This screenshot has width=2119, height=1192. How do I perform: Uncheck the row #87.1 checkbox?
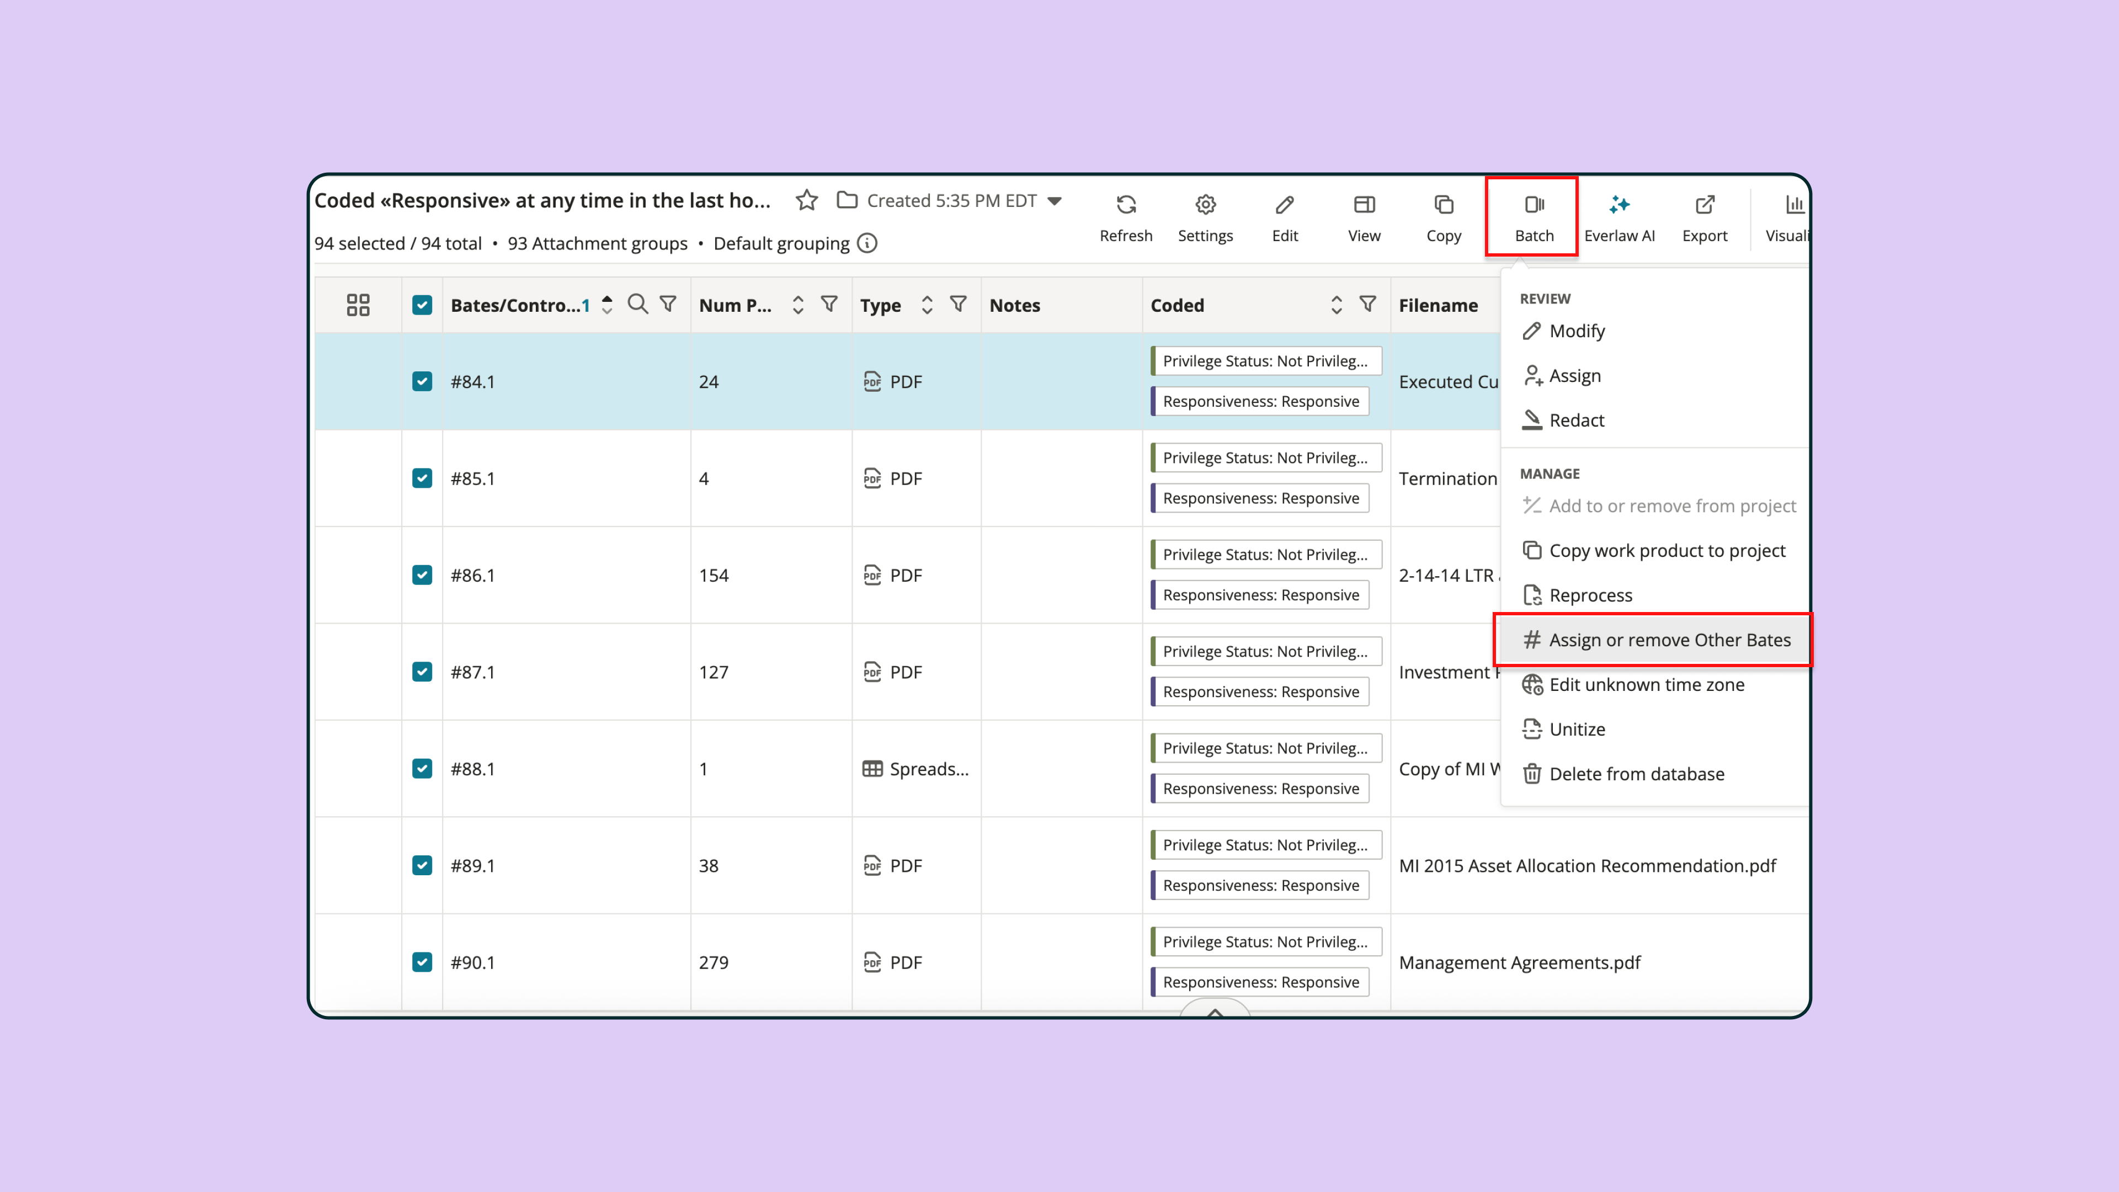click(422, 672)
